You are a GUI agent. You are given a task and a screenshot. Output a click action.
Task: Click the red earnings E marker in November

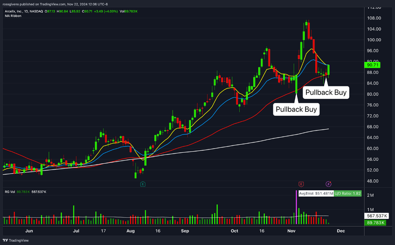(x=301, y=184)
